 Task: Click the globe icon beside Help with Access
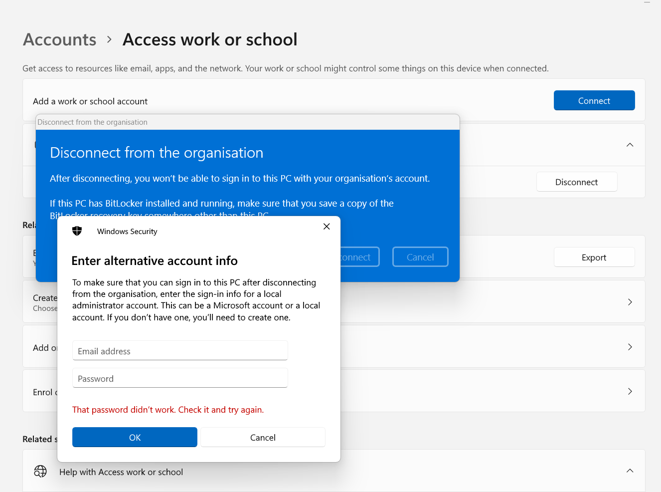pyautogui.click(x=40, y=472)
